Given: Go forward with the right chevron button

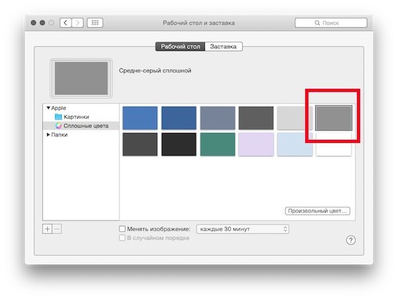Looking at the screenshot, I should [78, 23].
